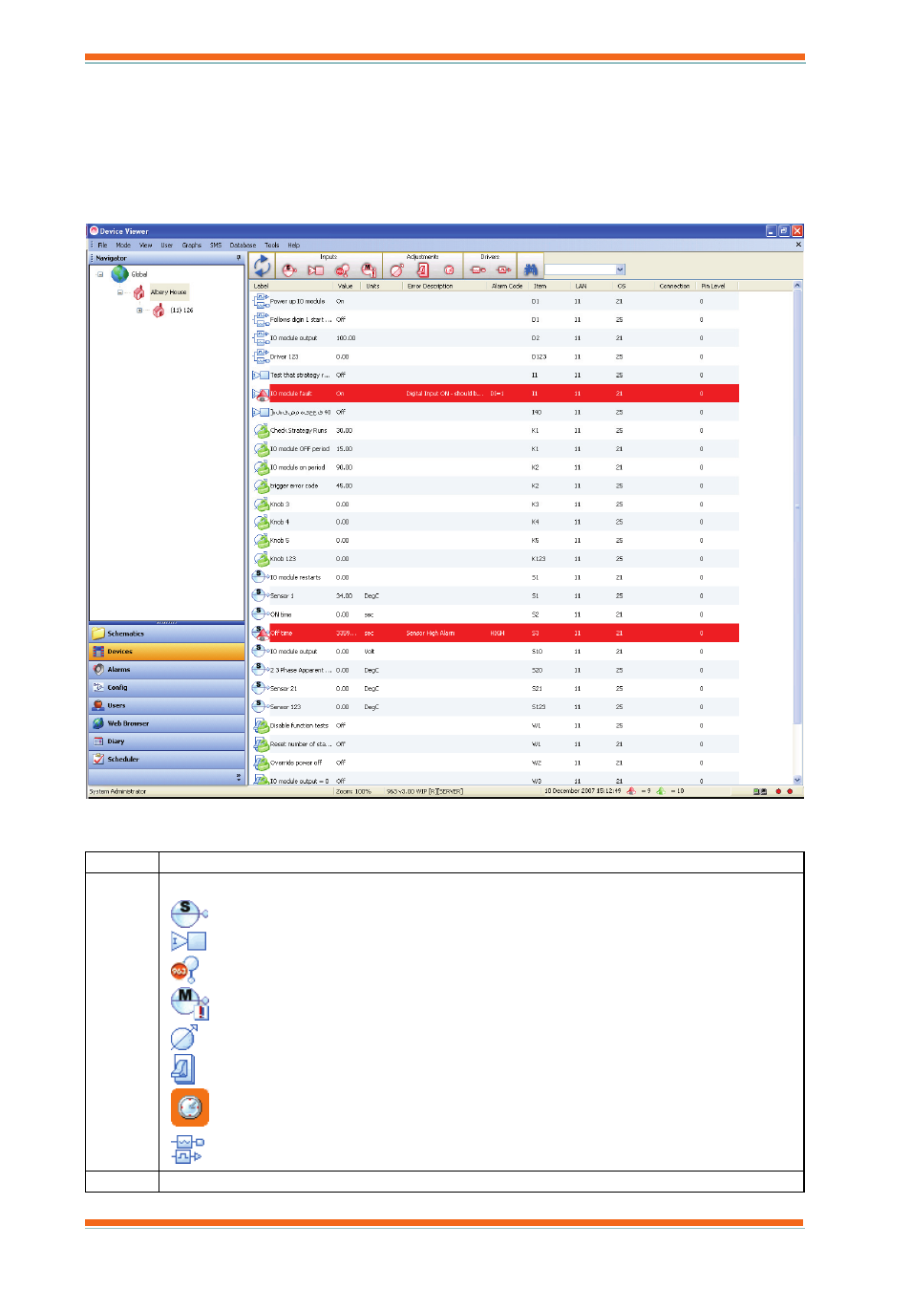
Task: Click the M alarm module icon in legend
Action: (x=190, y=1003)
